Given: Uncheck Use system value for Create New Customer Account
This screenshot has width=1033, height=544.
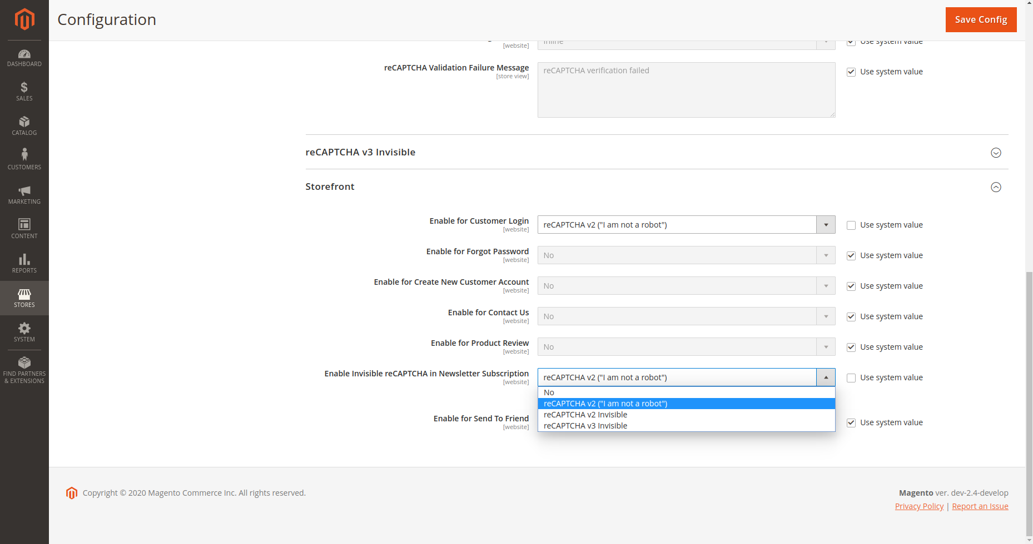Looking at the screenshot, I should tap(851, 286).
